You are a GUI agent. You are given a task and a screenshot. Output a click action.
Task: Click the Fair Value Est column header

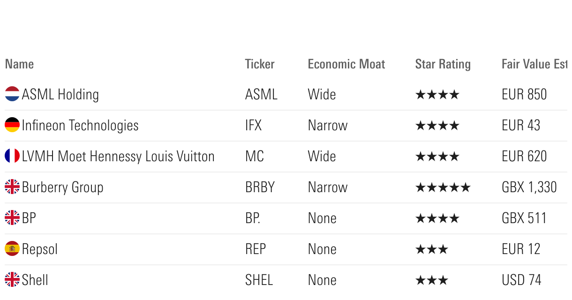tap(534, 64)
